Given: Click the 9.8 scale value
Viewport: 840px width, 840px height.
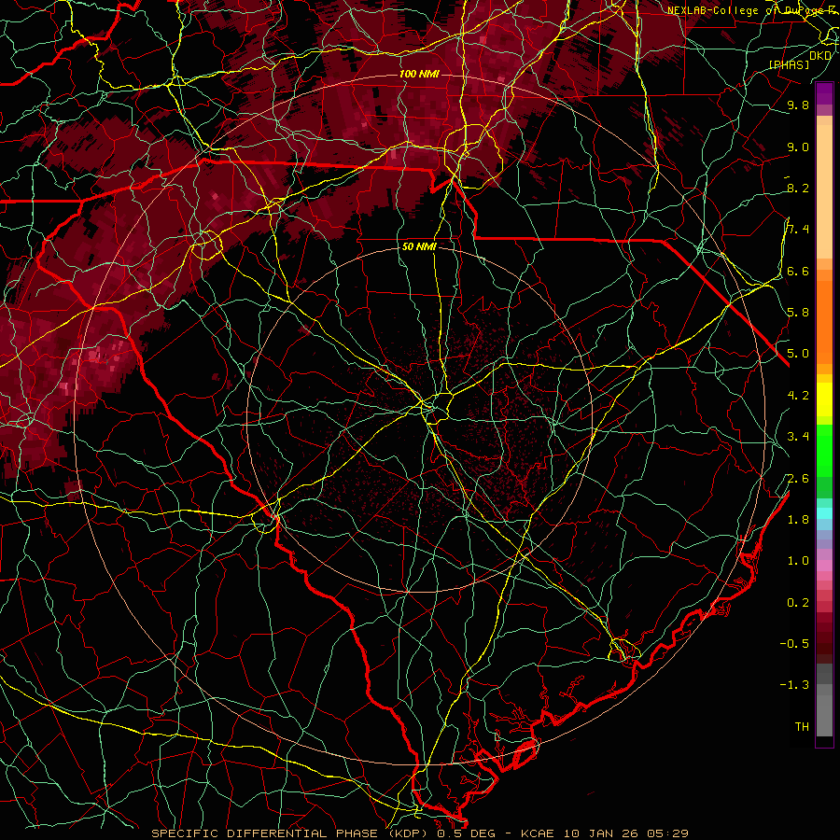Looking at the screenshot, I should tap(798, 105).
